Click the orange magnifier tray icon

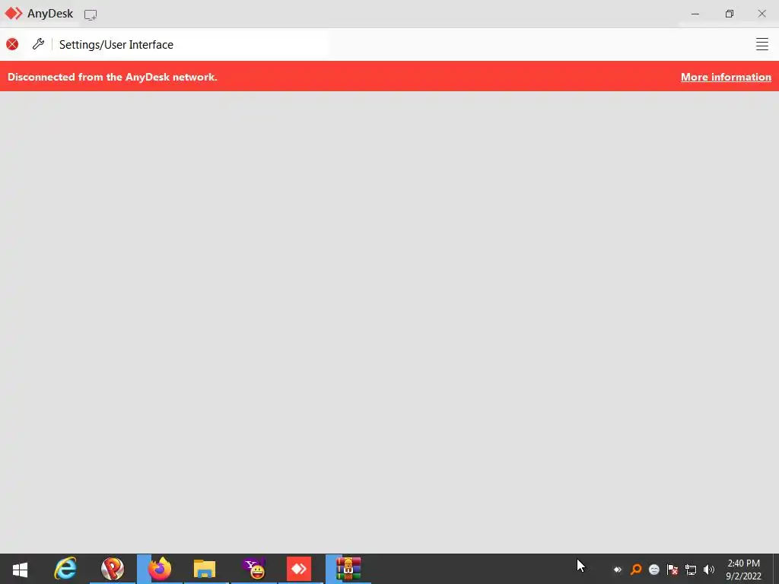(636, 570)
